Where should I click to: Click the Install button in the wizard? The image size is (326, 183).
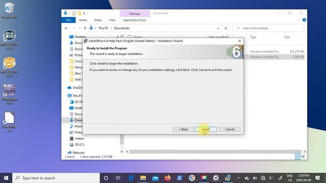(206, 129)
